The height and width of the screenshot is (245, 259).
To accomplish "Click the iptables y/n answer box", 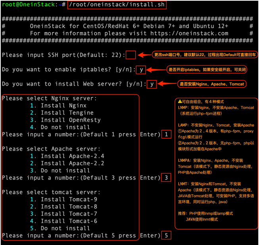I will click(141, 70).
